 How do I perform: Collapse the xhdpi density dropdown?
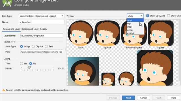coord(135,16)
